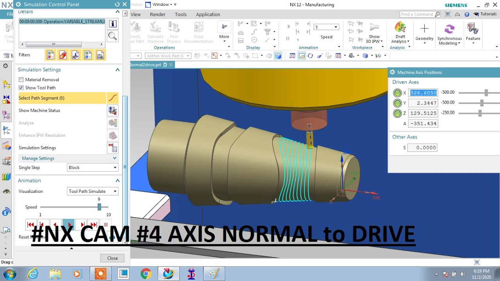Open the Visualization Tool Path Simulate dropdown
This screenshot has width=500, height=281.
(x=93, y=191)
